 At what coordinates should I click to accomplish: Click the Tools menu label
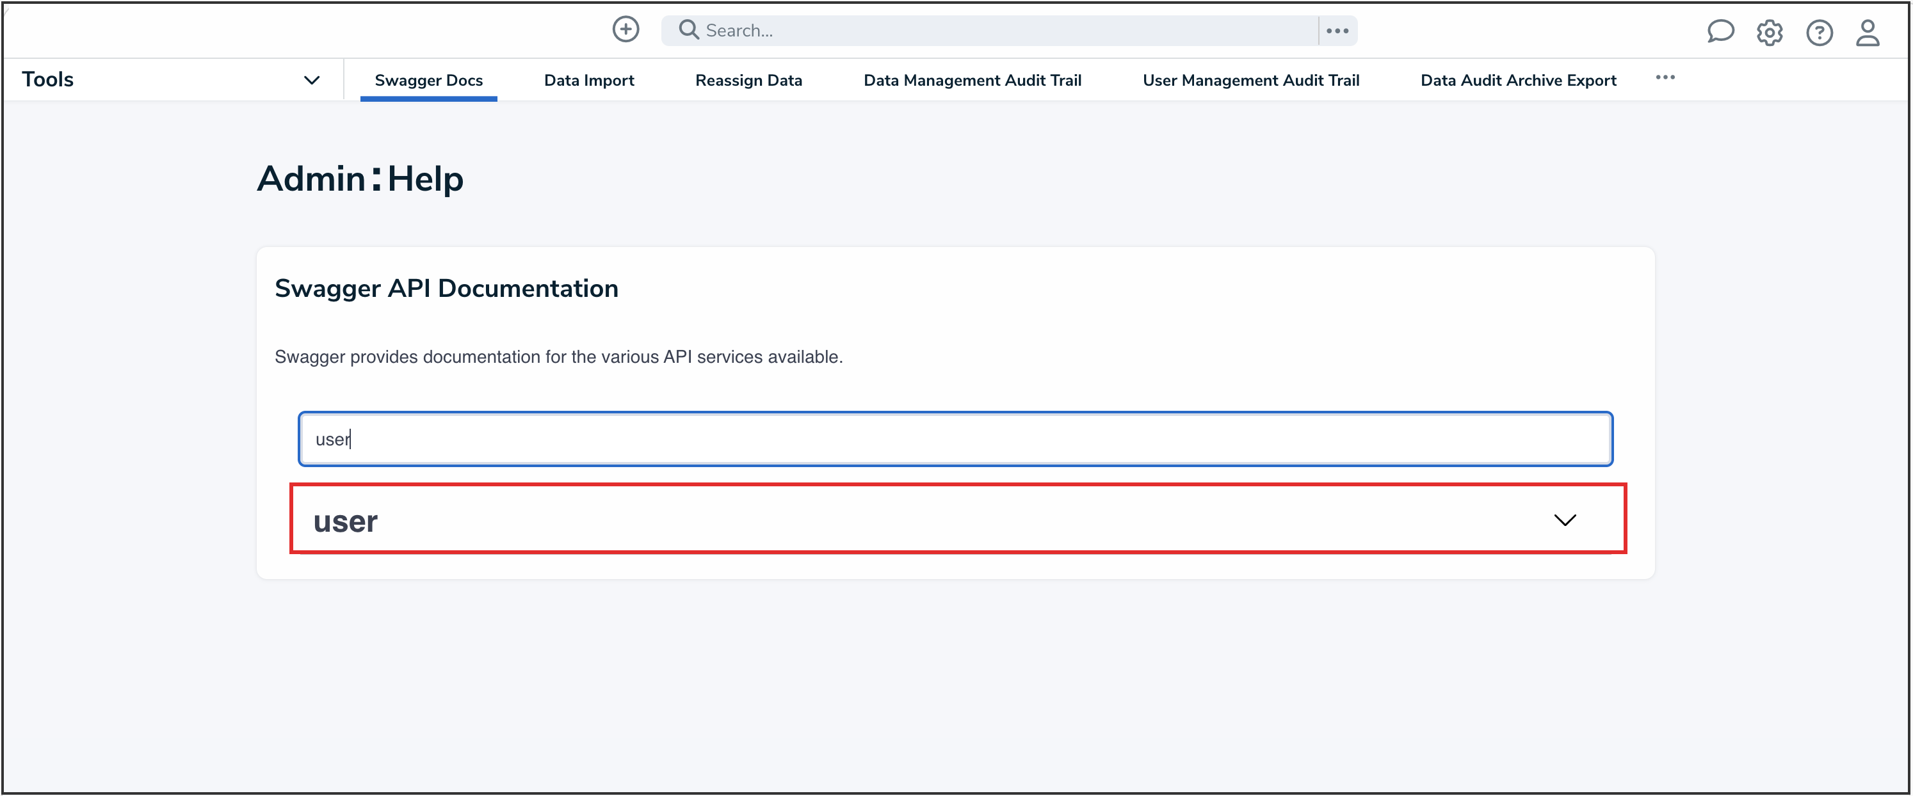[48, 79]
